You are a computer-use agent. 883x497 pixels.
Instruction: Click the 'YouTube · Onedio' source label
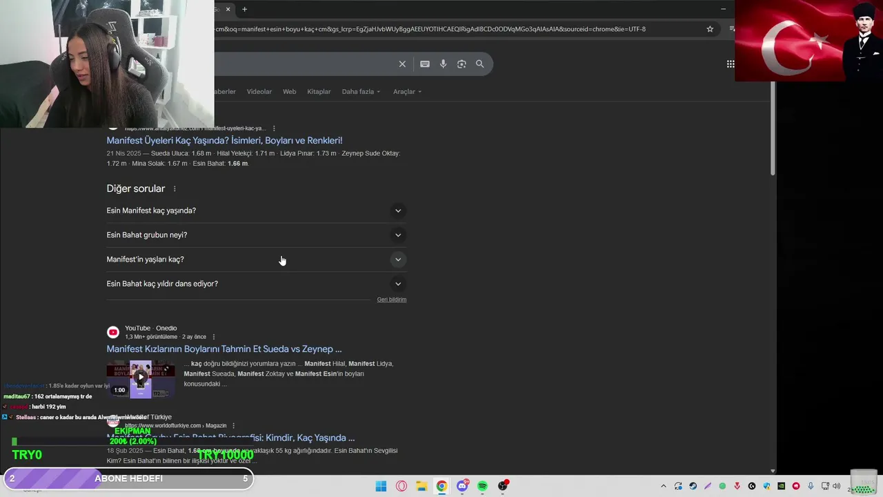(151, 329)
